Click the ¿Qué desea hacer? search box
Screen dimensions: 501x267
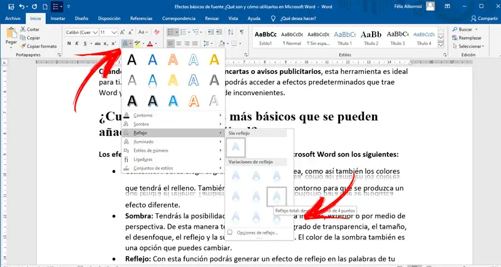tap(298, 19)
